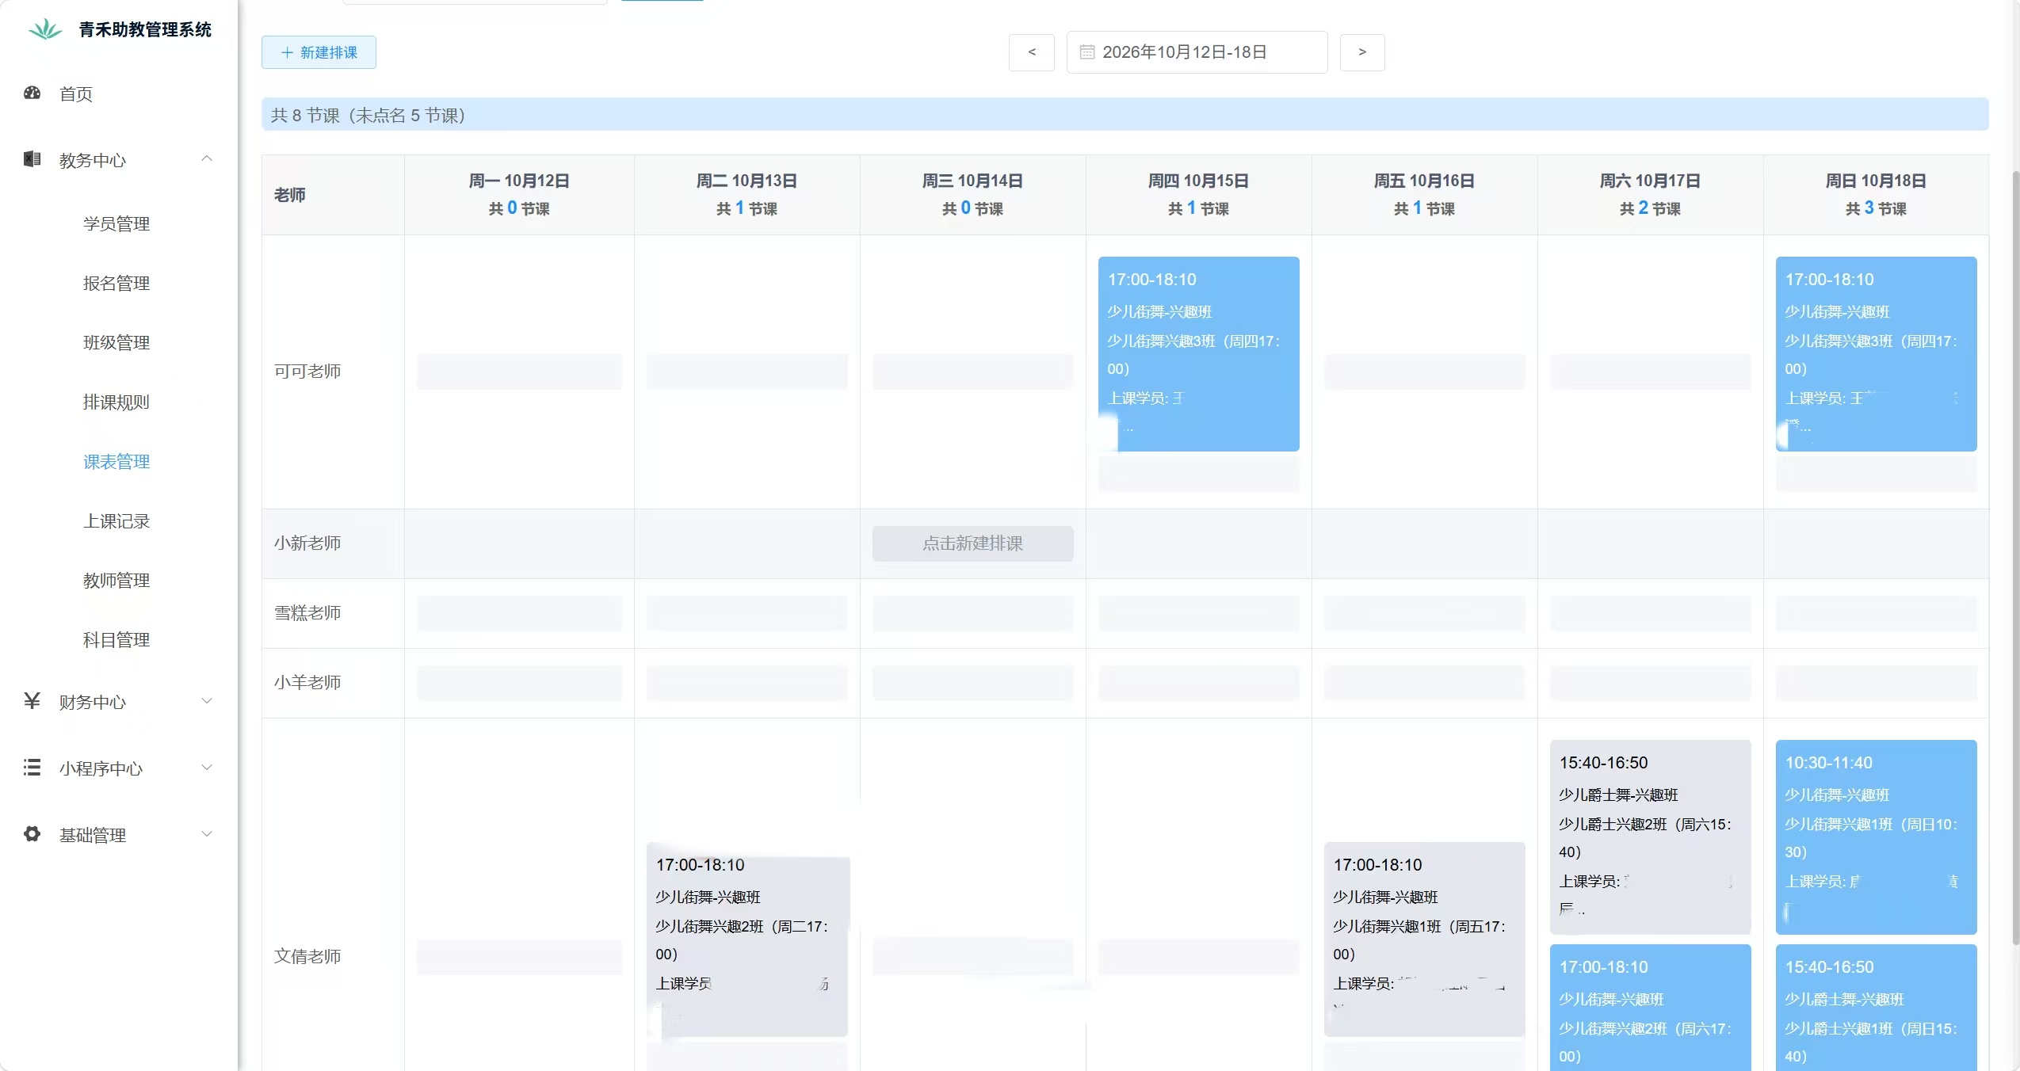Click the 基础管理 gear icon

[x=32, y=834]
